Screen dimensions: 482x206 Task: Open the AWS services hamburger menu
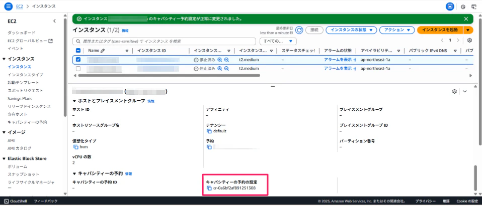pyautogui.click(x=8, y=6)
